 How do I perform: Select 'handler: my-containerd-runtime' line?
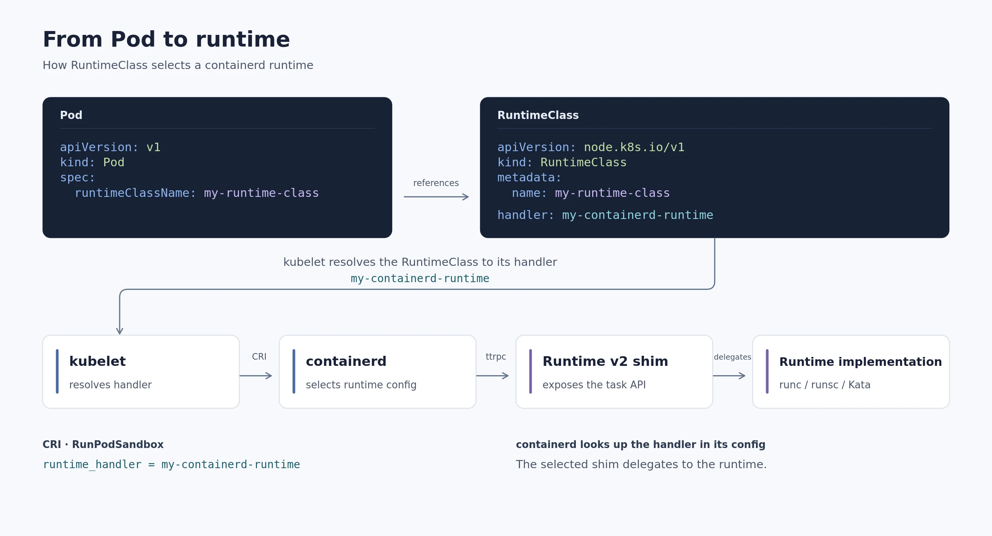605,215
